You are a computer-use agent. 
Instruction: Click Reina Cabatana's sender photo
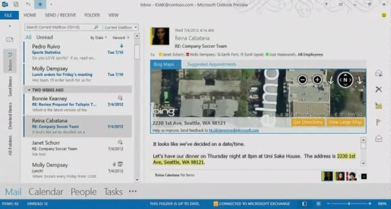pyautogui.click(x=160, y=36)
